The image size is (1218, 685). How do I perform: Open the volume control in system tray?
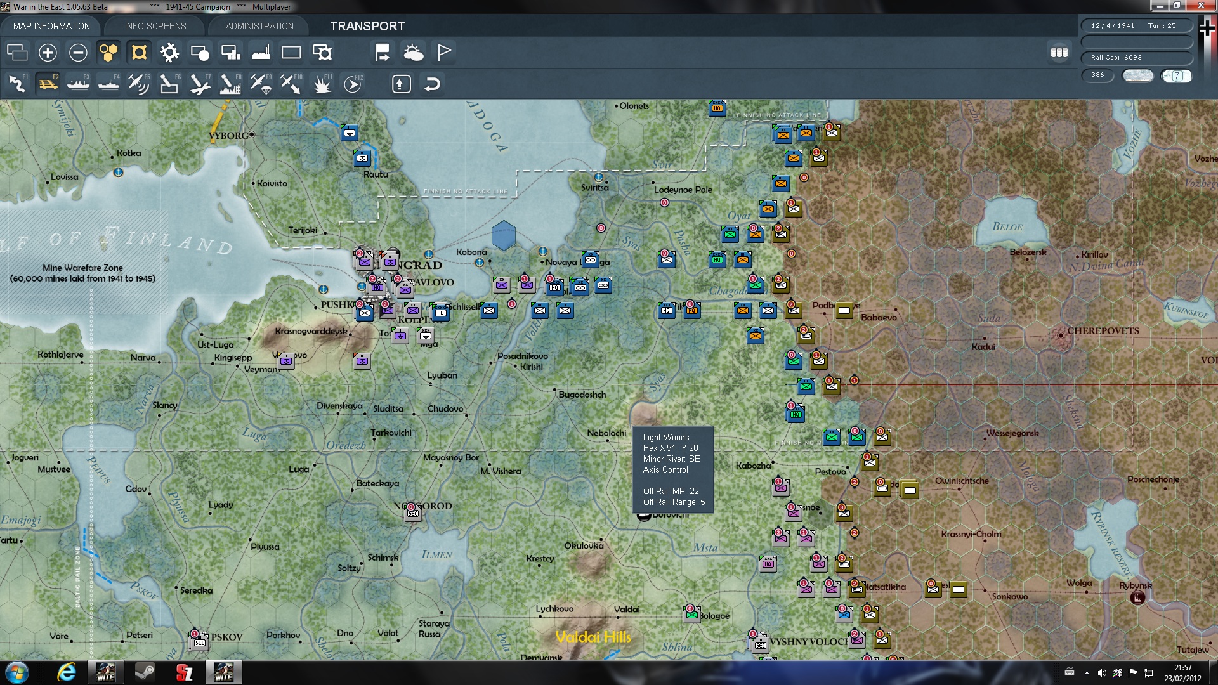[1102, 673]
